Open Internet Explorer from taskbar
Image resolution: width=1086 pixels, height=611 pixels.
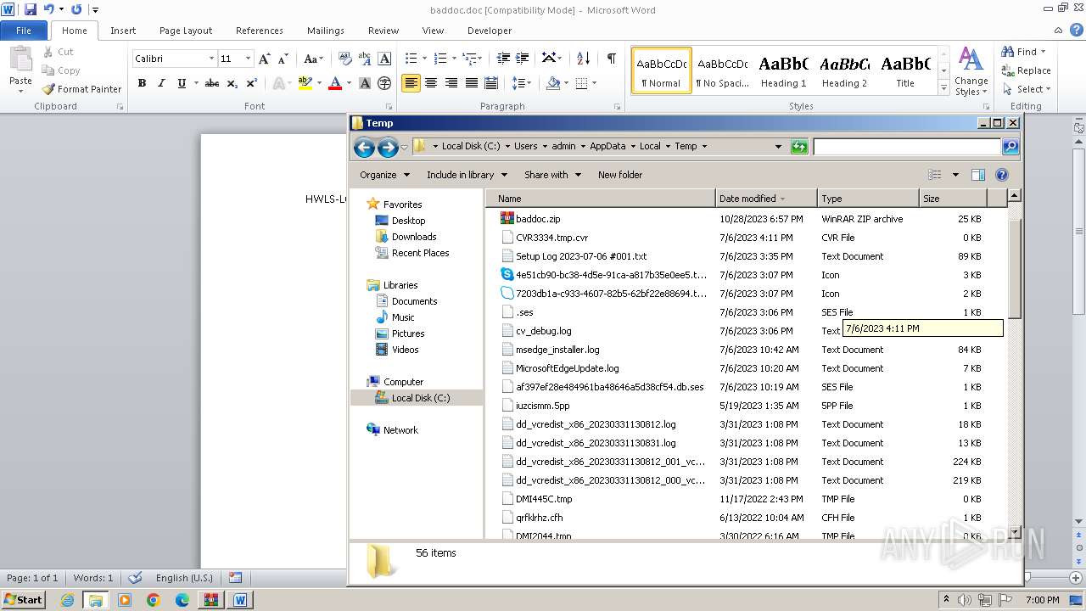click(67, 600)
